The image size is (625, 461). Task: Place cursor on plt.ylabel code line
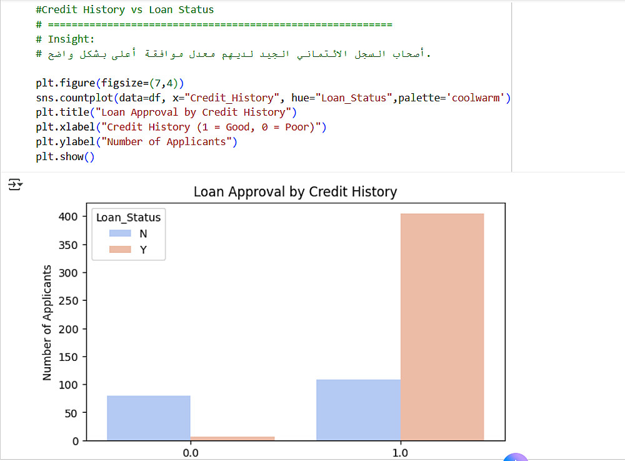(x=136, y=142)
